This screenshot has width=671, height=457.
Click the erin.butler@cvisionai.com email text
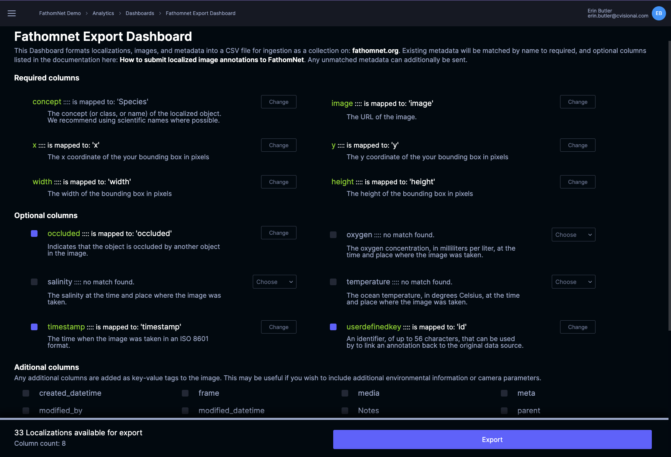pyautogui.click(x=618, y=16)
